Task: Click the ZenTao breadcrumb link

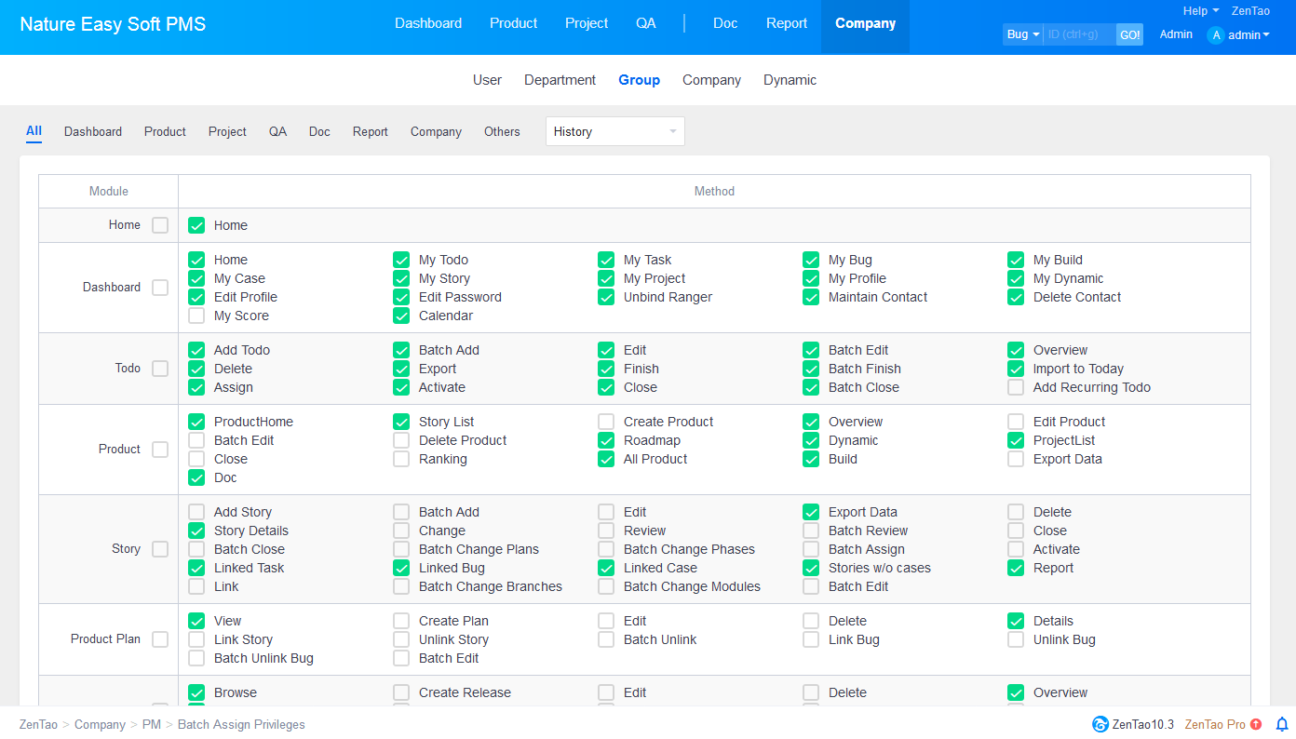Action: tap(38, 724)
